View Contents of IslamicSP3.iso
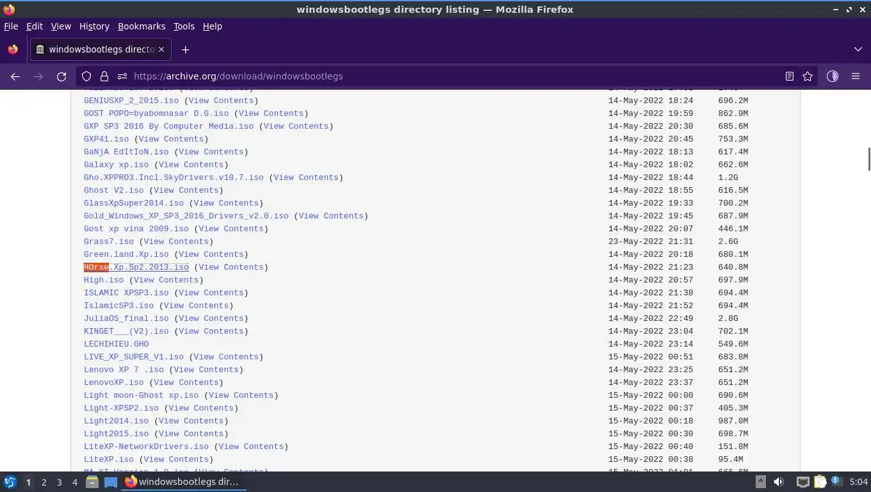The image size is (871, 492). (196, 306)
